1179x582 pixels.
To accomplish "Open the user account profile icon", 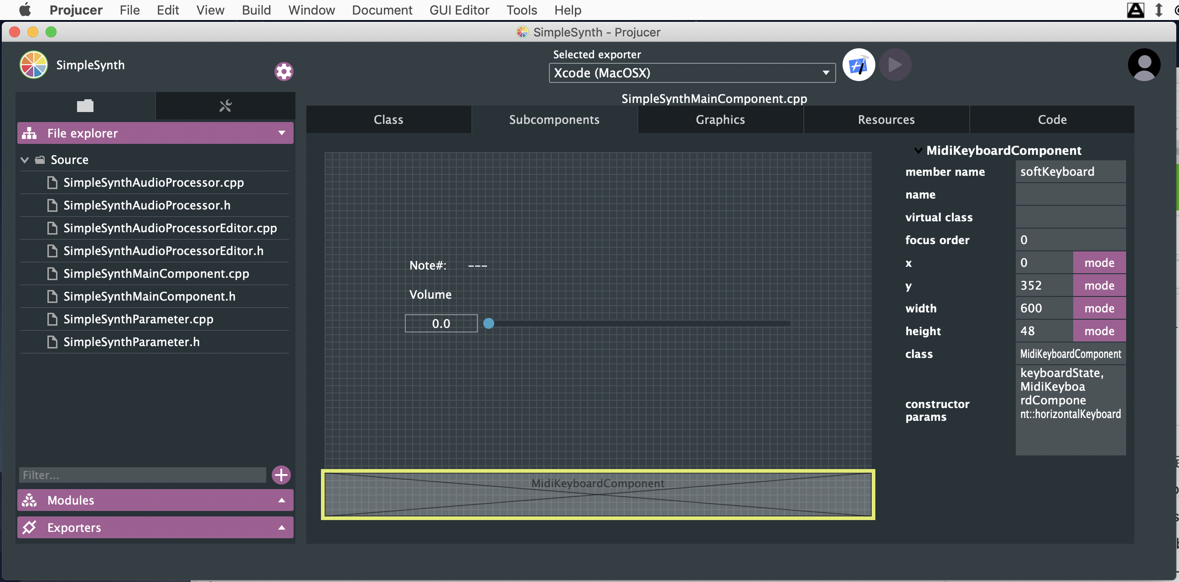I will (1143, 66).
